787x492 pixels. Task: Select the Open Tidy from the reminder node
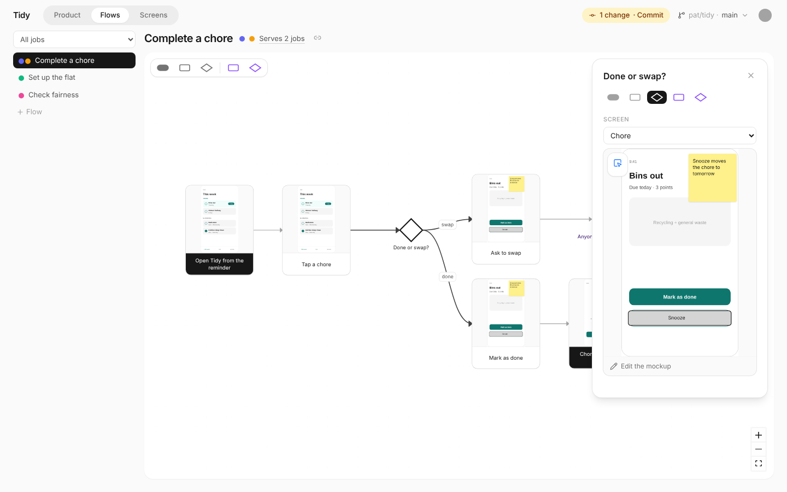pos(219,230)
